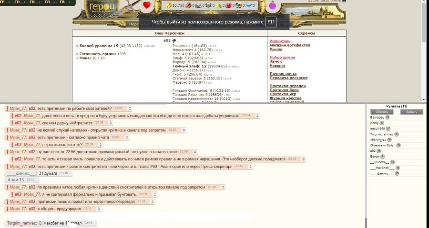Image resolution: width=429 pixels, height=228 pixels.
Task: Click the exclamation mark beside 'я критиковал кого-то?'
Action: (x=12, y=144)
